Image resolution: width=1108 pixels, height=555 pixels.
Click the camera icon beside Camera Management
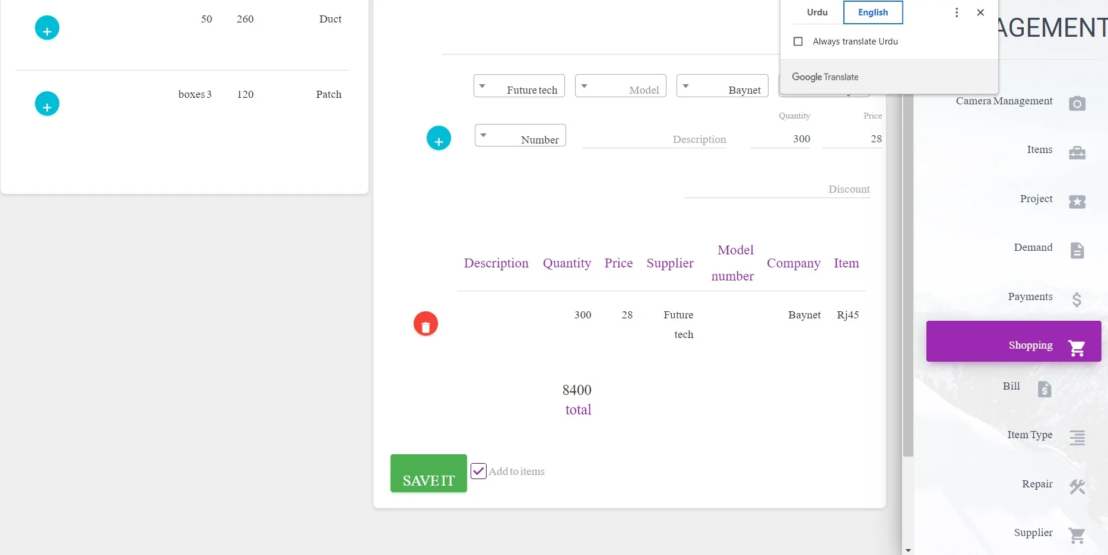(x=1077, y=103)
